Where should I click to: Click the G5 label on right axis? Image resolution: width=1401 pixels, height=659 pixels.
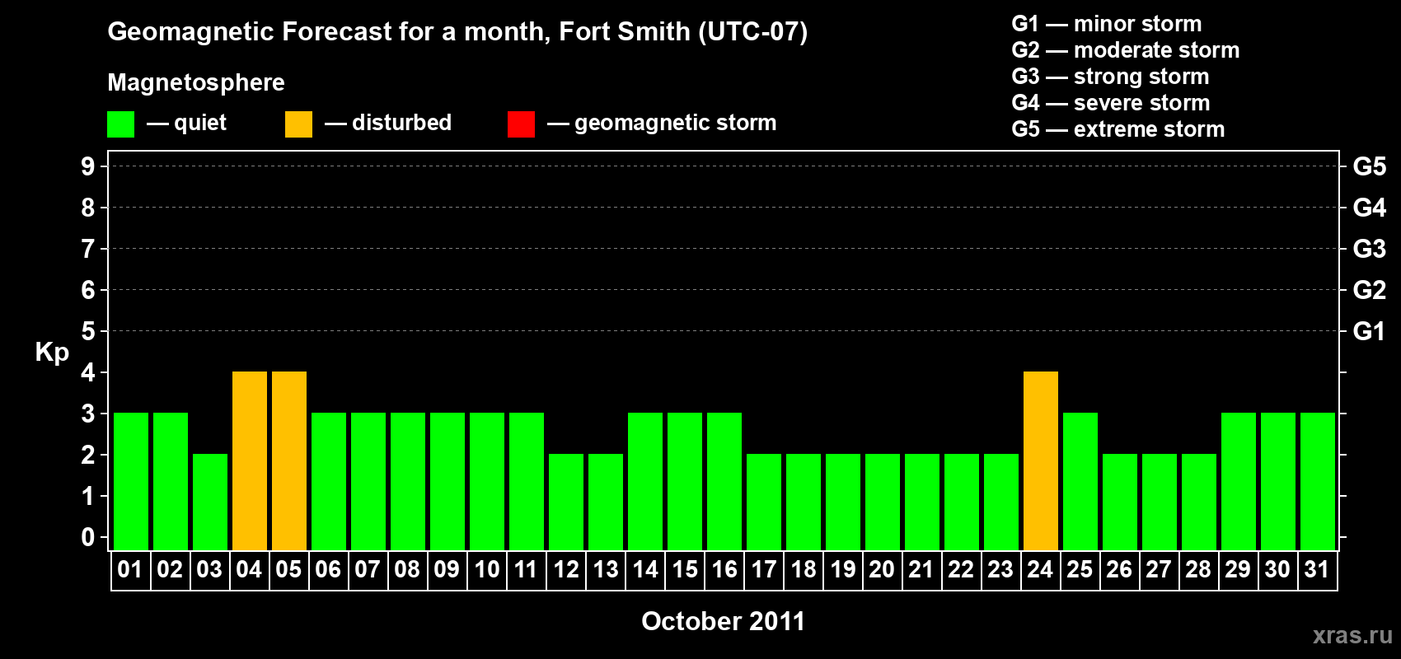click(1370, 166)
